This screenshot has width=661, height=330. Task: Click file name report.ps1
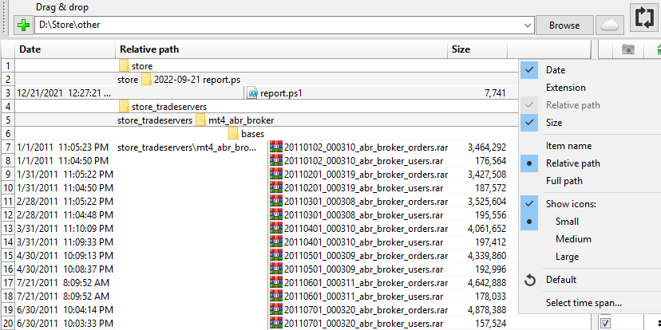tap(281, 93)
